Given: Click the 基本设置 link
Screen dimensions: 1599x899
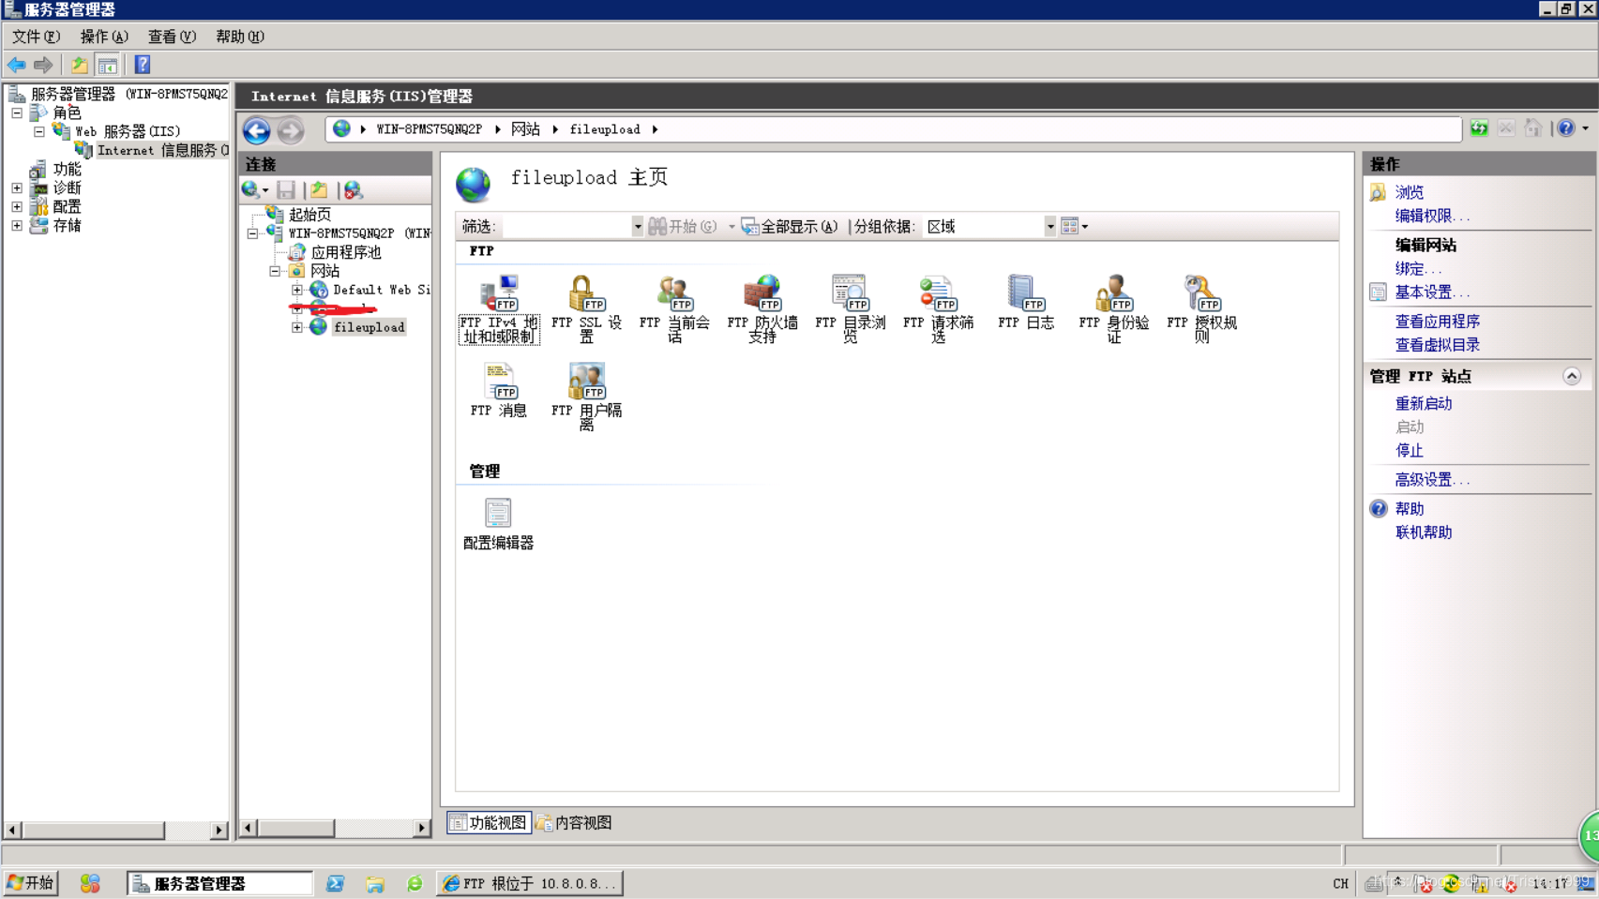Looking at the screenshot, I should click(1432, 292).
